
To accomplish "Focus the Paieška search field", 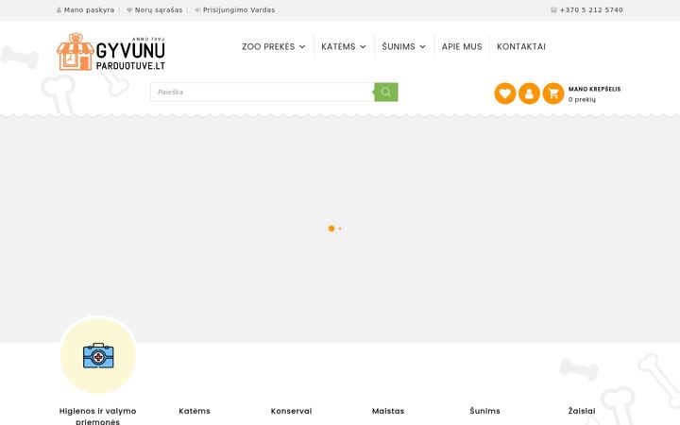I will coord(262,92).
